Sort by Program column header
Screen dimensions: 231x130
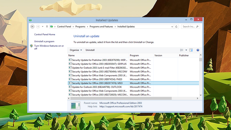click(141, 55)
